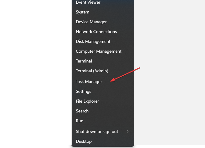Open Task Manager
The height and width of the screenshot is (148, 205).
click(x=89, y=82)
